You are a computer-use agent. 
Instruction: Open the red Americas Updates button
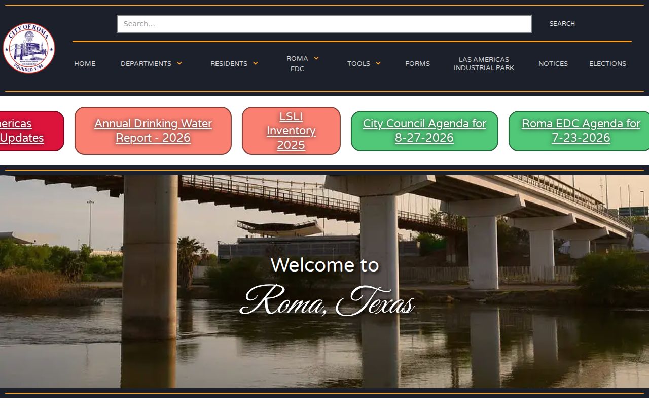pos(31,131)
